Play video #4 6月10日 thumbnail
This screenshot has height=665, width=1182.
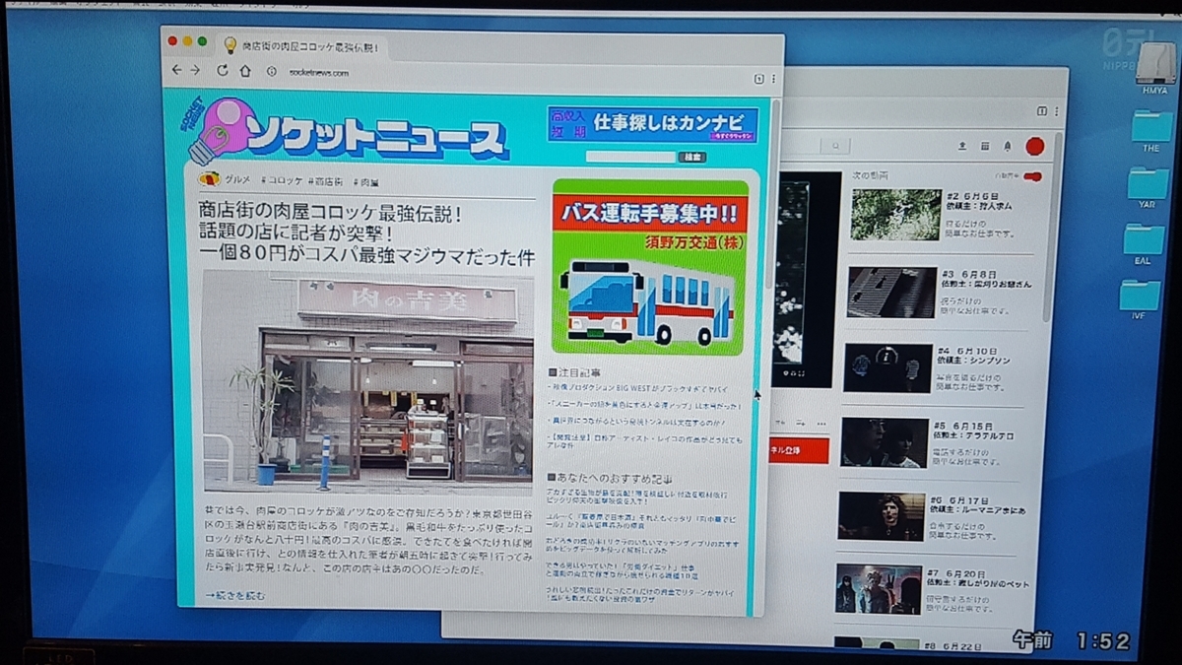[888, 368]
